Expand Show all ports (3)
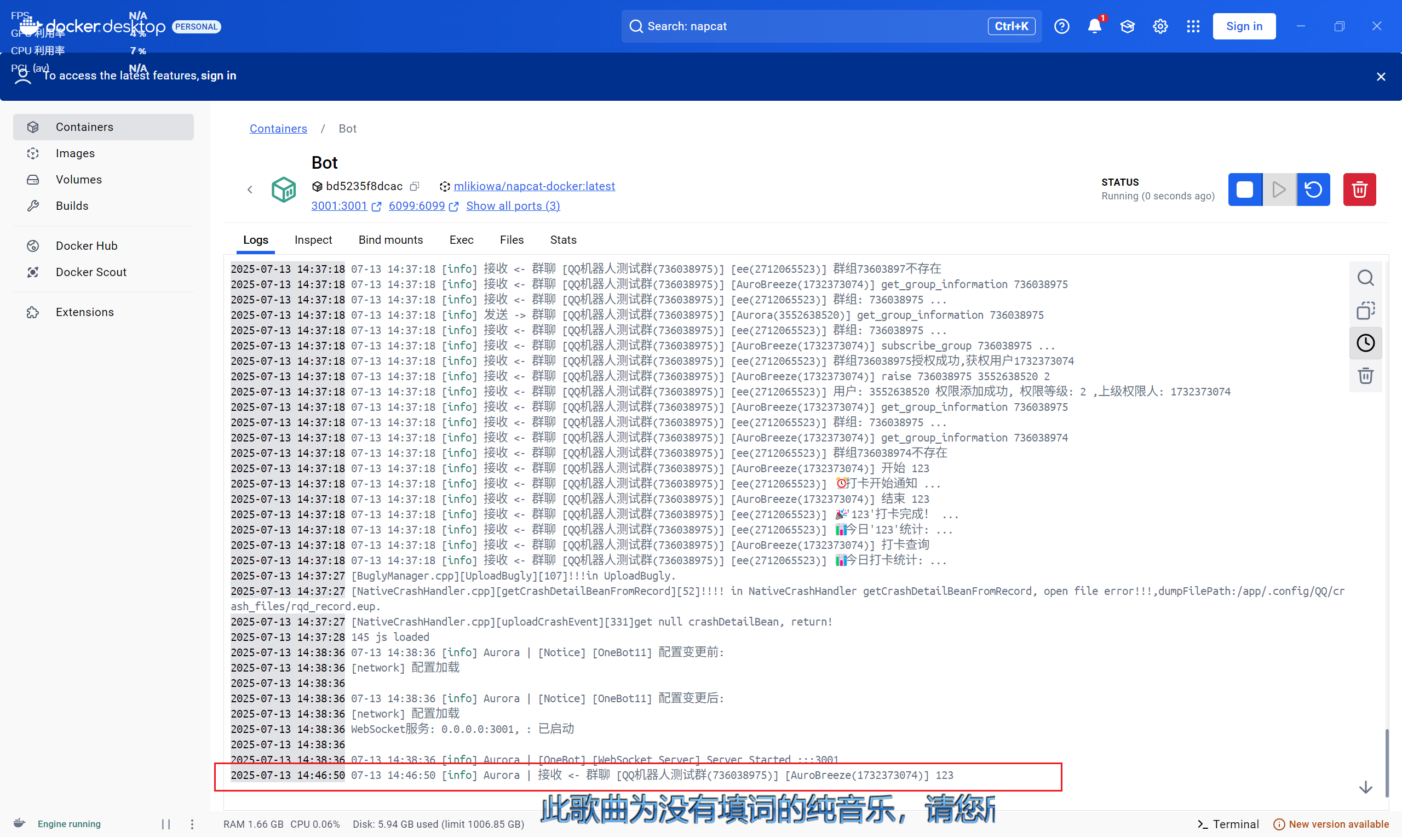Image resolution: width=1402 pixels, height=837 pixels. 513,206
